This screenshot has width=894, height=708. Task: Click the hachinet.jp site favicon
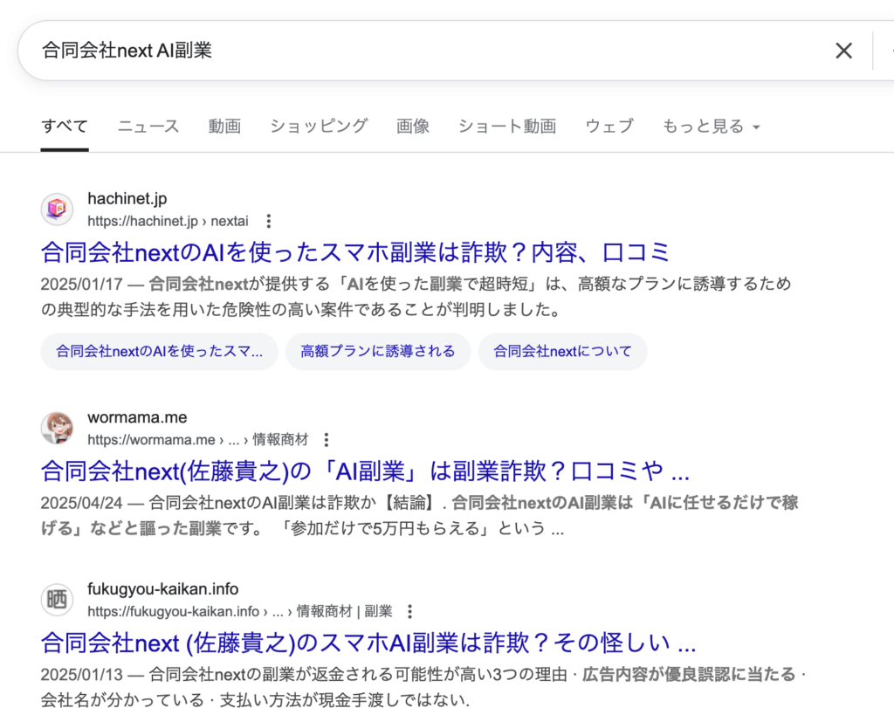(x=57, y=210)
